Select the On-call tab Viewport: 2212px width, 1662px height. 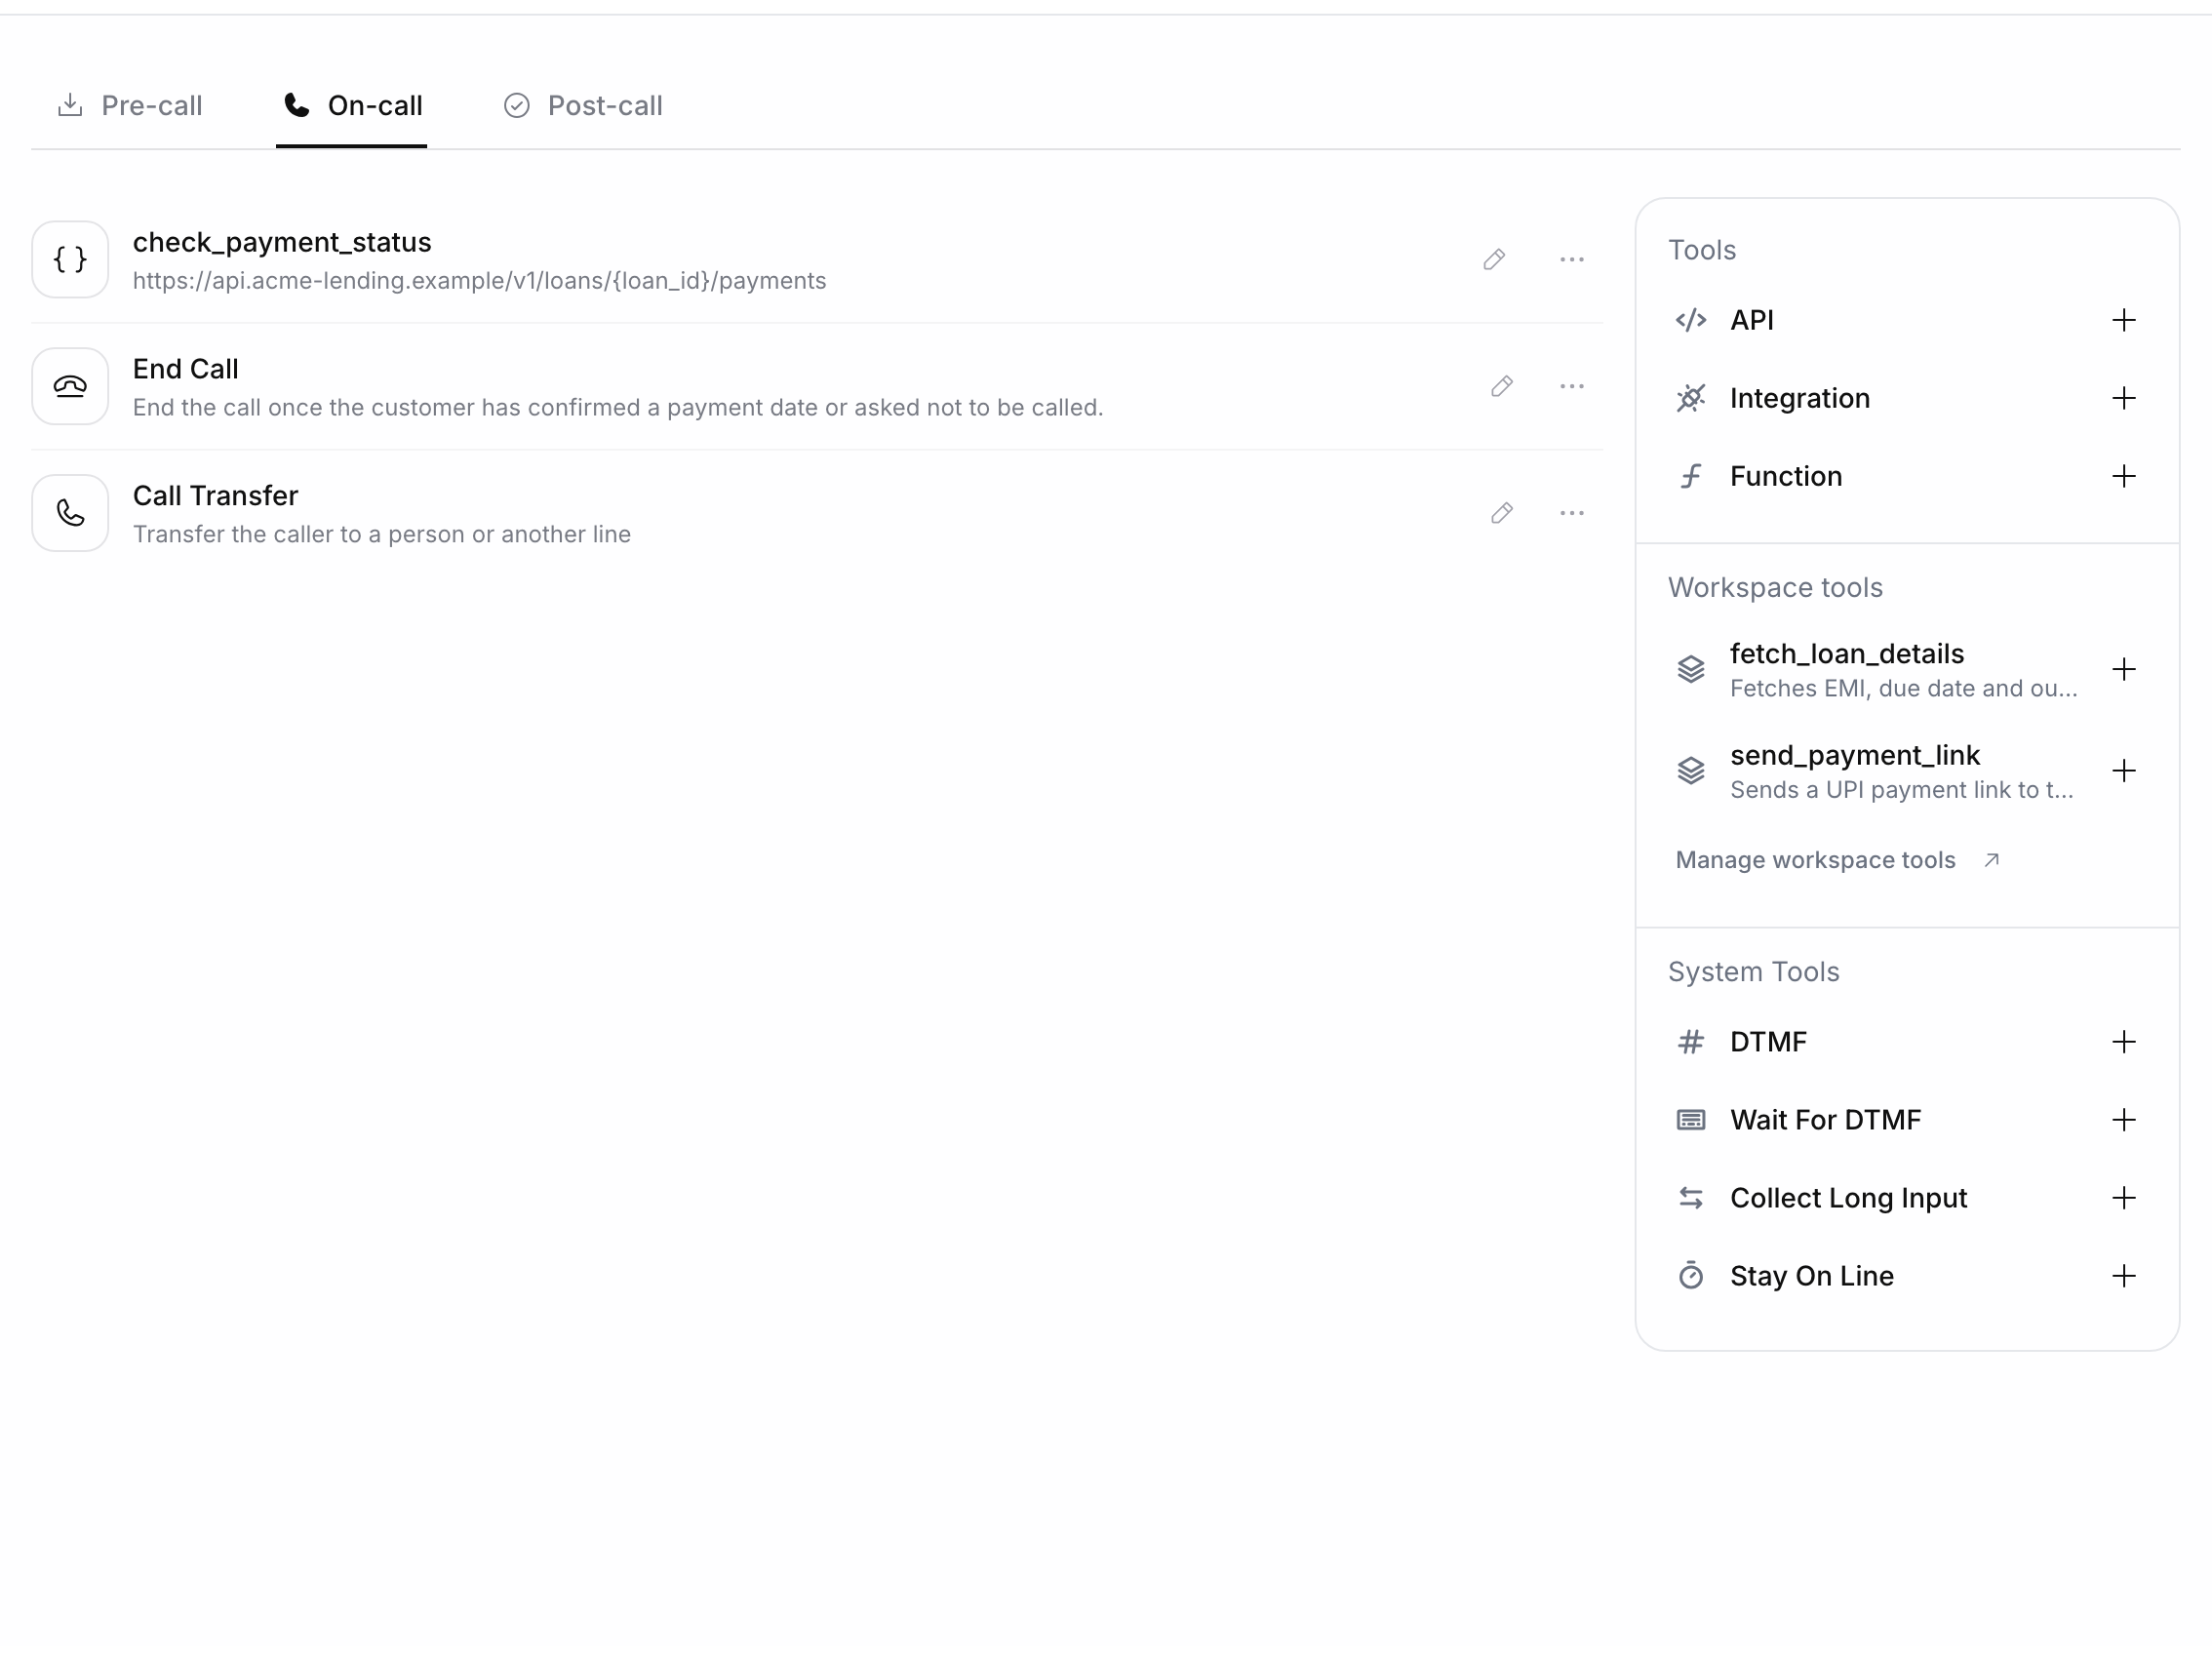pyautogui.click(x=352, y=106)
